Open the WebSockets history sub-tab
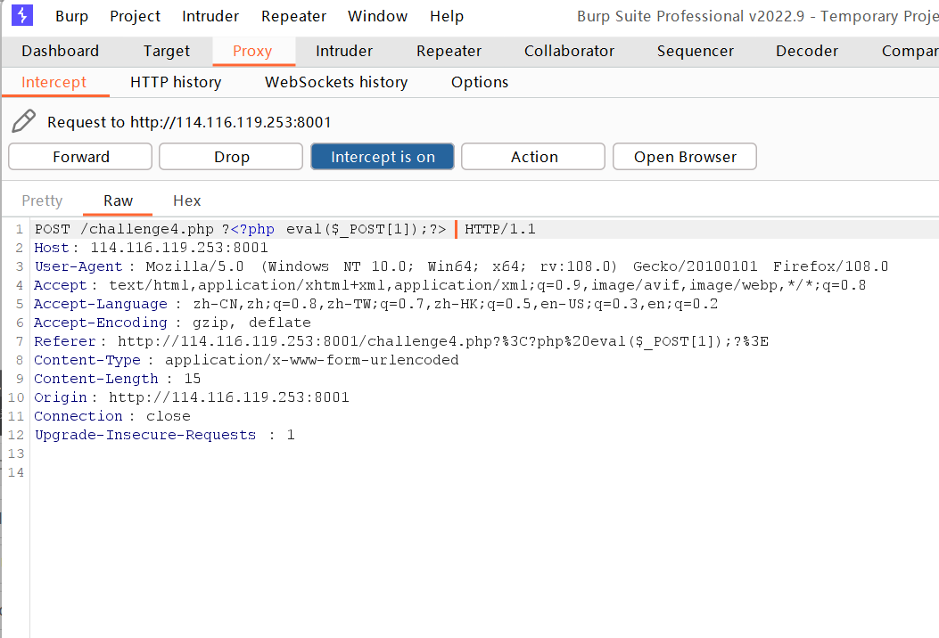The image size is (939, 638). point(336,82)
